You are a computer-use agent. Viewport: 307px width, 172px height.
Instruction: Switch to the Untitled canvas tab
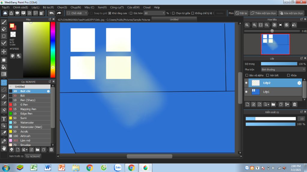tap(174, 19)
